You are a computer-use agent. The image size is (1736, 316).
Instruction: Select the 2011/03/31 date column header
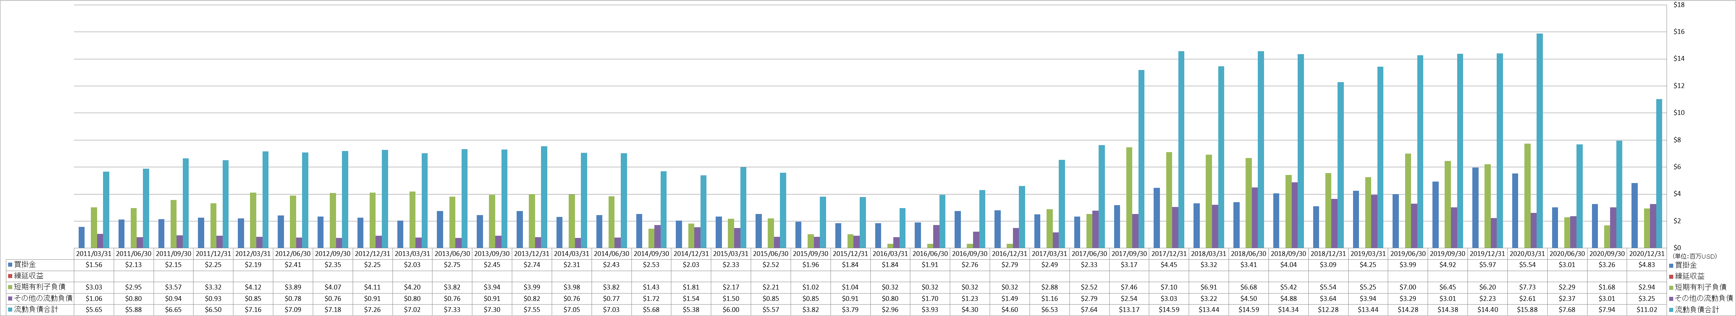click(x=94, y=254)
